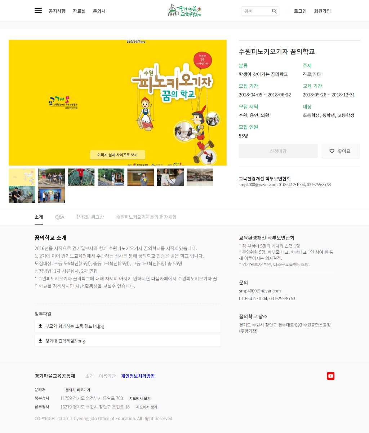The image size is (369, 433).
Task: Click the 초등학생, 중학생, 고등학생 target text
Action: 328,115
